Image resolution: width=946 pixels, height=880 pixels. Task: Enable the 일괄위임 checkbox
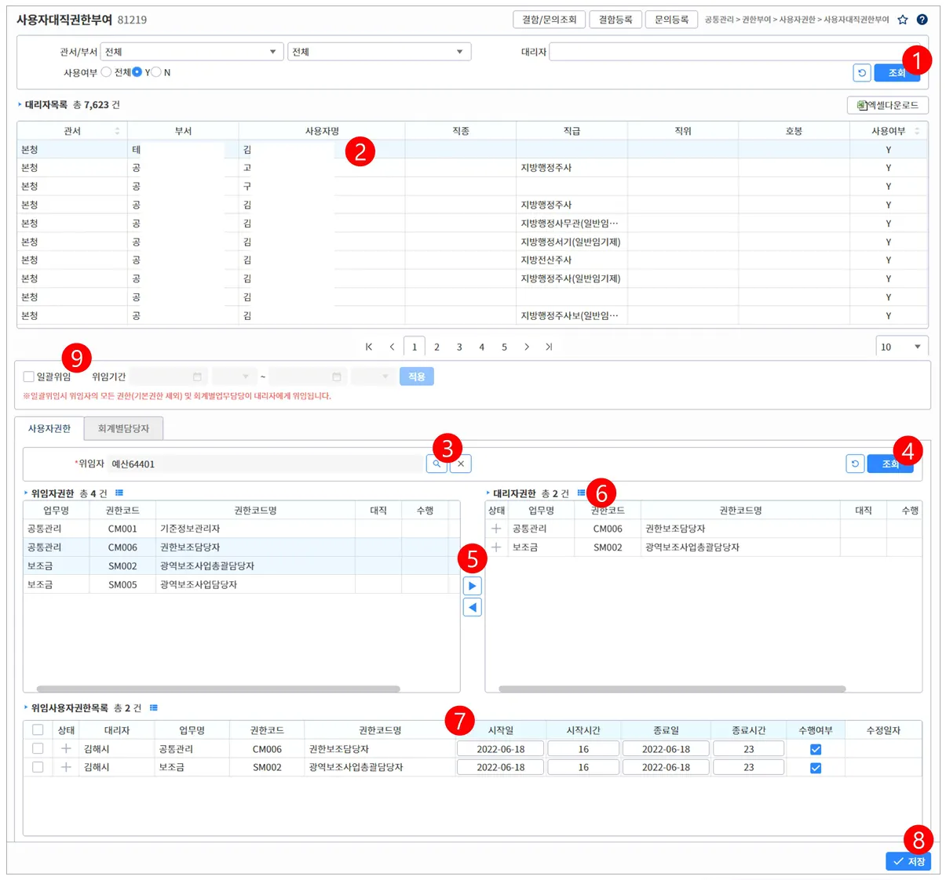pos(29,376)
